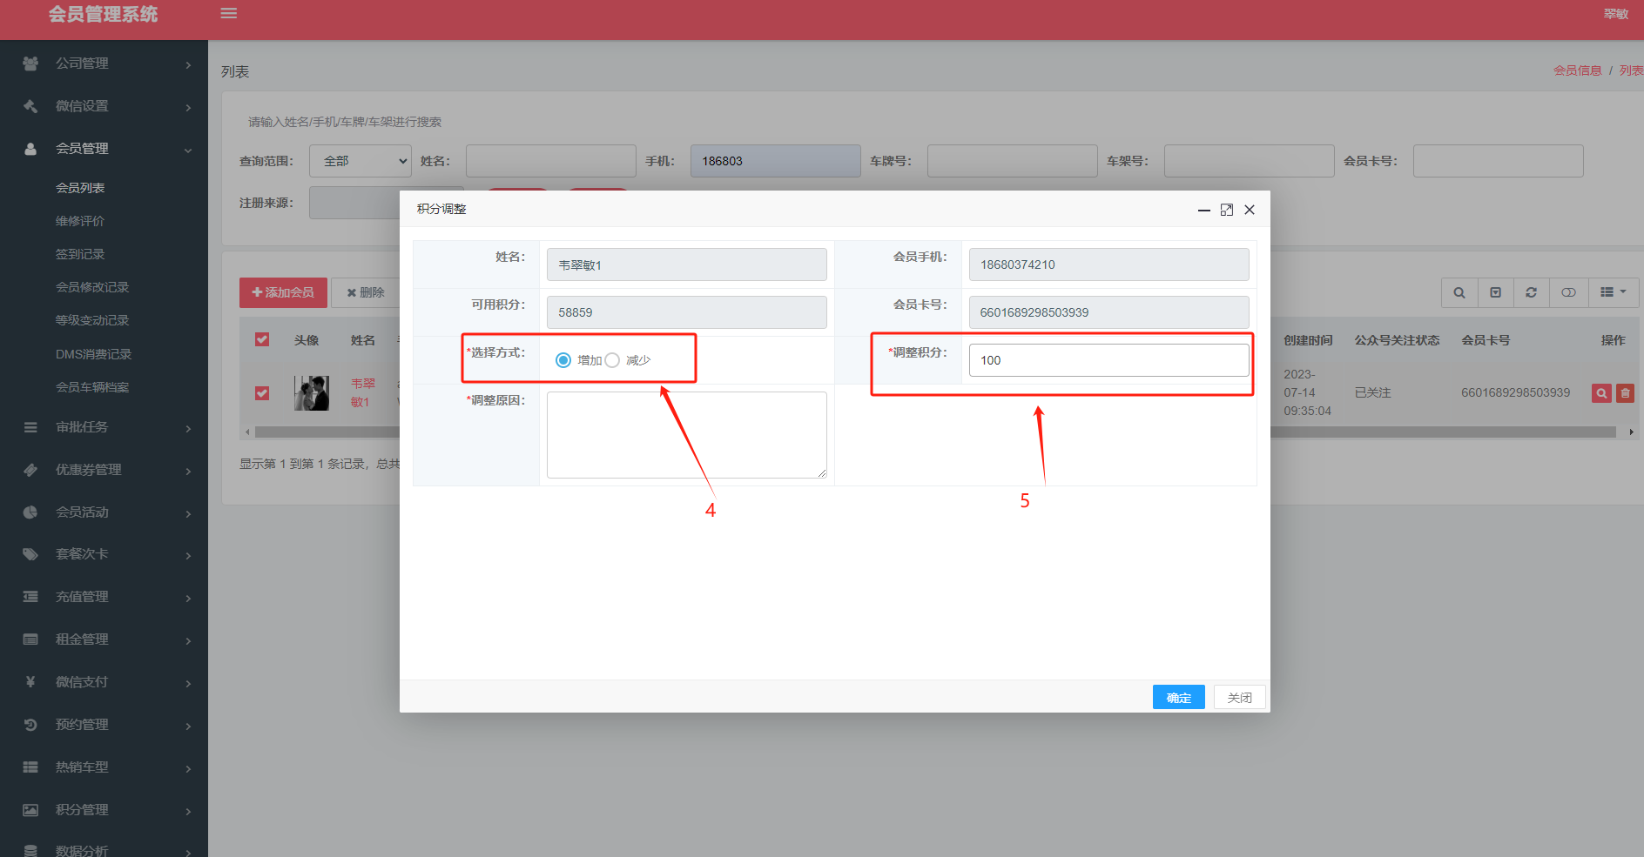Click the search icon in table toolbar

tap(1459, 292)
